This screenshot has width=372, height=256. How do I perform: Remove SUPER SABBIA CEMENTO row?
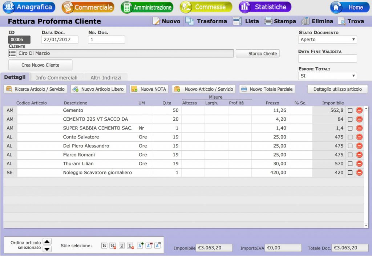(x=359, y=128)
